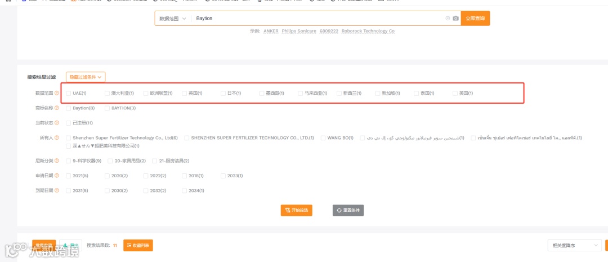Check the 9-科学仪器(9) Nice class
The image size is (608, 262).
(x=69, y=160)
